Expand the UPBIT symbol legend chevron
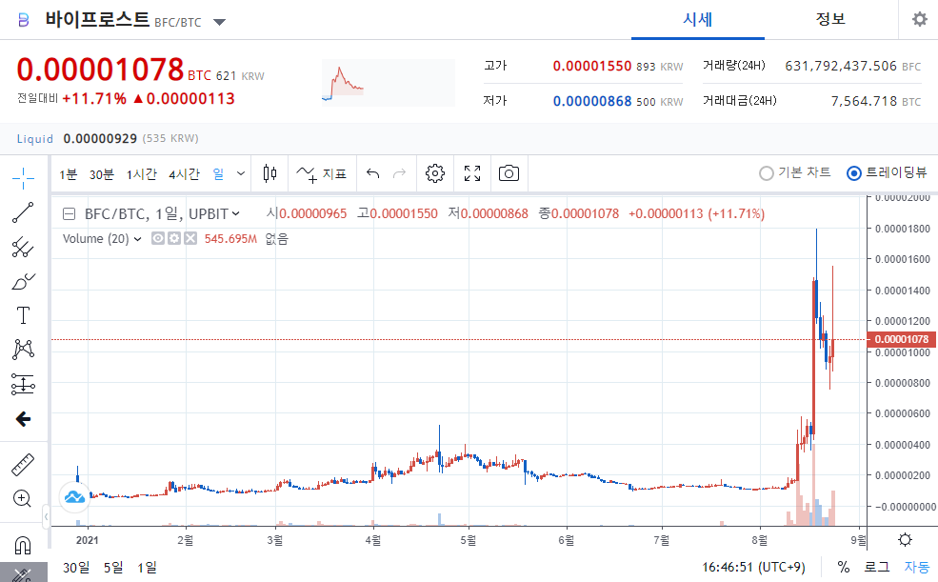This screenshot has height=582, width=938. [236, 213]
